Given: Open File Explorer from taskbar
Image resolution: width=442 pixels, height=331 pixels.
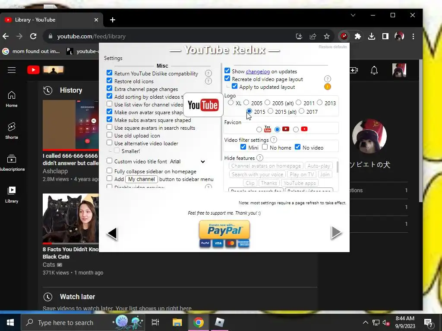Looking at the screenshot, I should point(177,322).
